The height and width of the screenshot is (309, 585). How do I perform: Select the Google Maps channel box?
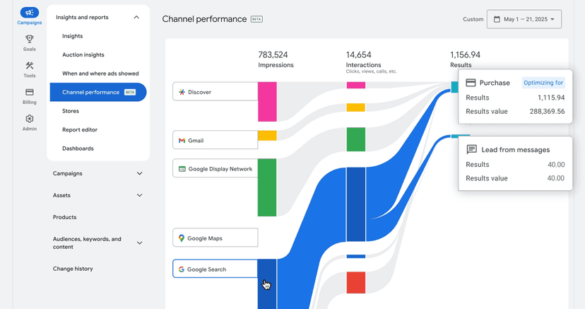point(215,238)
